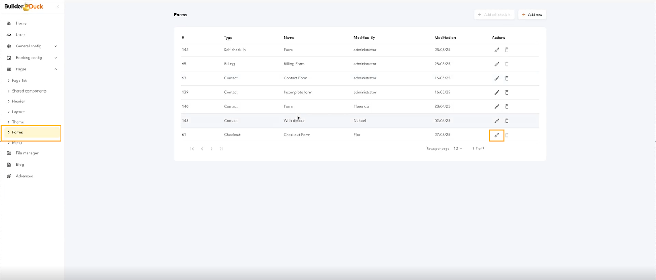Edit the Billing Form entry
The width and height of the screenshot is (656, 280).
pyautogui.click(x=497, y=64)
